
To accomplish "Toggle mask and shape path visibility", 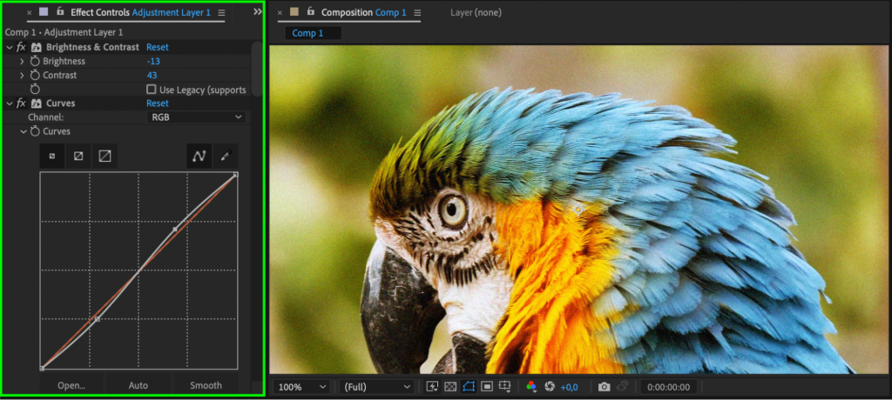I will click(469, 386).
